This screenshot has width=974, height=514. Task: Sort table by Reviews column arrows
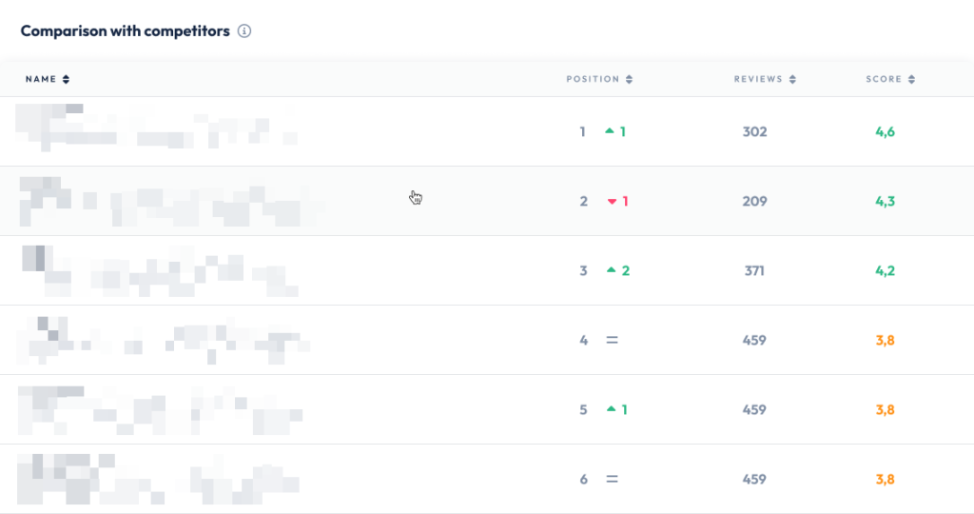pos(792,79)
